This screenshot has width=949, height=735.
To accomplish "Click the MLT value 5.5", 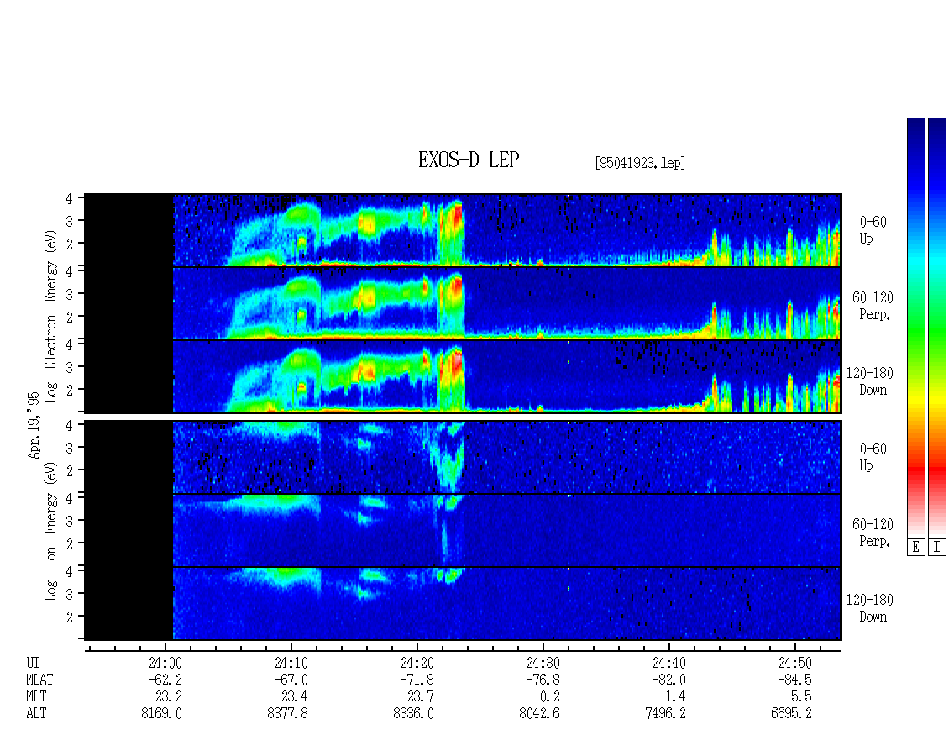I will click(801, 697).
